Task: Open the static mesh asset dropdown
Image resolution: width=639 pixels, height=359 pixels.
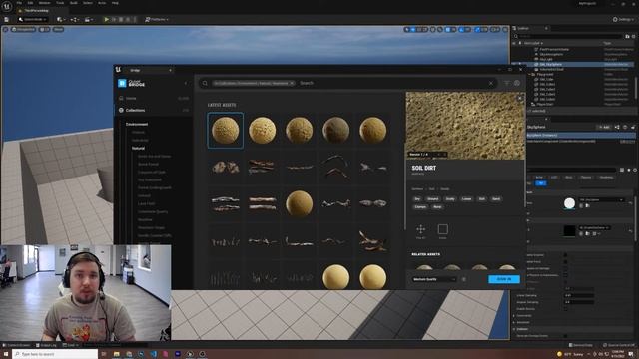Action: [601, 200]
